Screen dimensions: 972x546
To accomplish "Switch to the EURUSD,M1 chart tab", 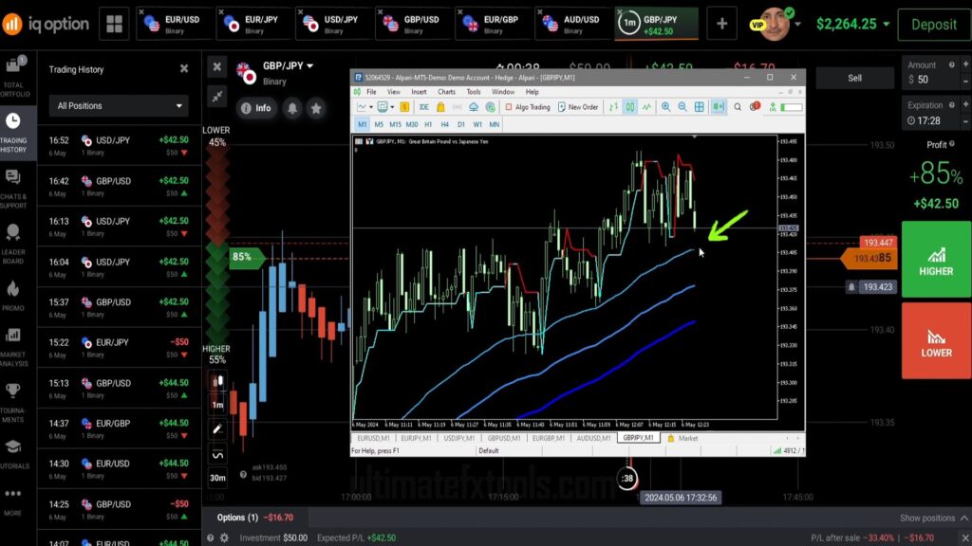I will pos(374,438).
